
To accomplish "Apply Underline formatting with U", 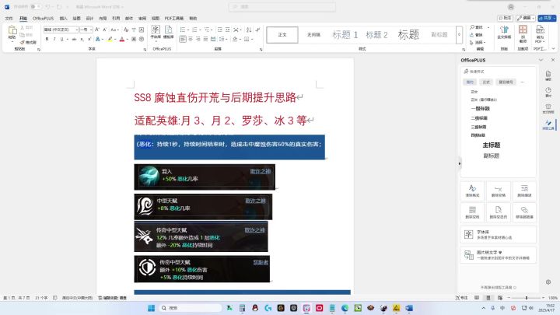I will 61,39.
